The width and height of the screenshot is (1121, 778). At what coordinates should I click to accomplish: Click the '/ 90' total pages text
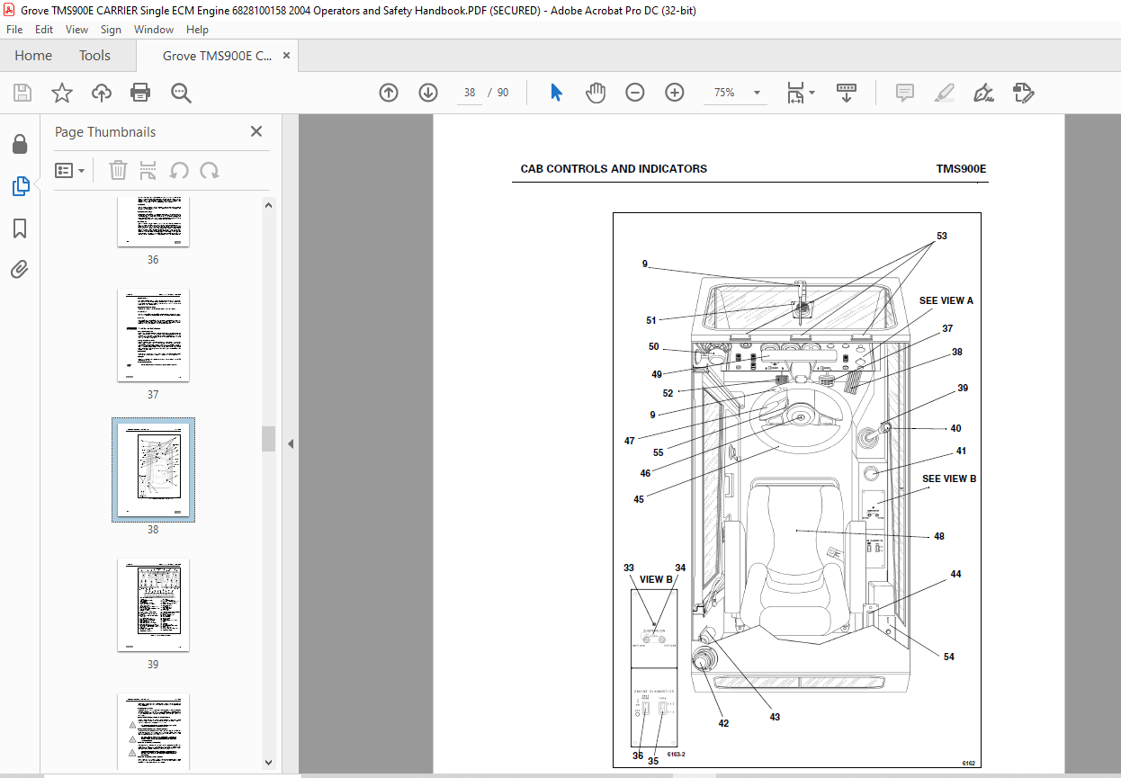coord(498,93)
